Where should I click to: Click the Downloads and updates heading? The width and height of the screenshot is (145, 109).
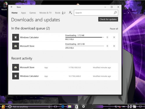pyautogui.click(x=36, y=20)
